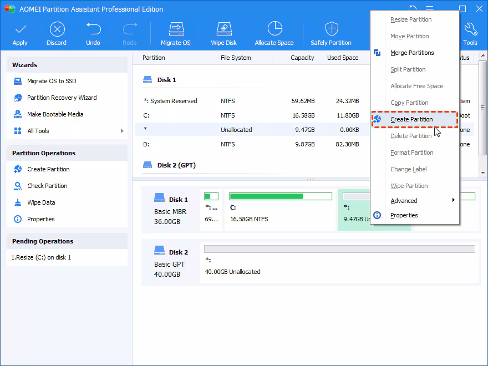Click the File System column header
This screenshot has height=366, width=488.
coord(236,58)
